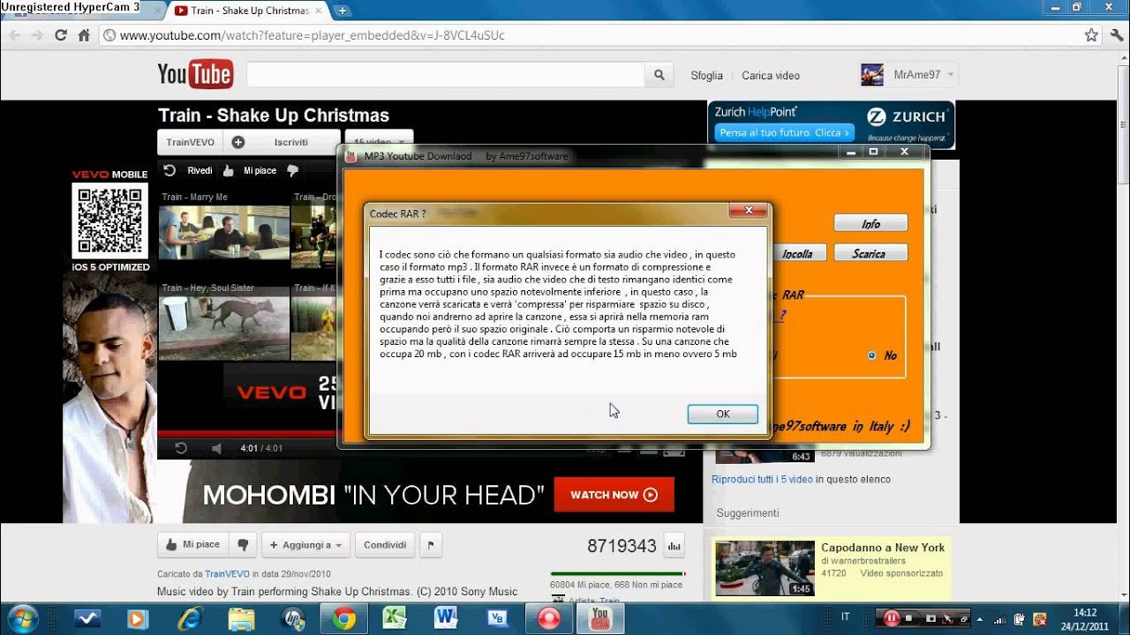Viewport: 1130px width, 635px height.
Task: Click thumbs down icon over video
Action: [x=293, y=170]
